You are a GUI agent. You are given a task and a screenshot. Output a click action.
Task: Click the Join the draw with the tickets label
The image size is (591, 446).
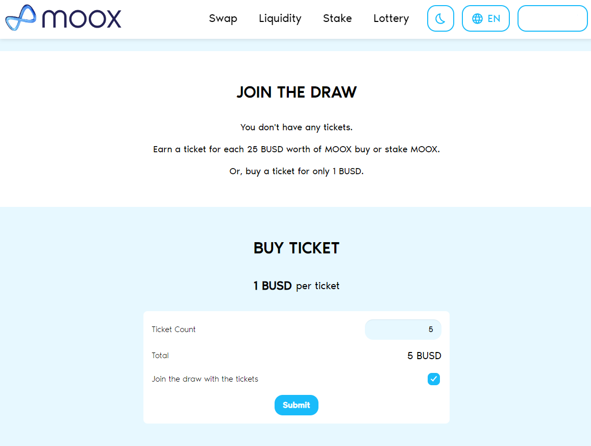click(x=205, y=379)
